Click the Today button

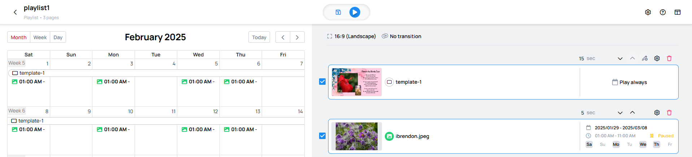[259, 37]
